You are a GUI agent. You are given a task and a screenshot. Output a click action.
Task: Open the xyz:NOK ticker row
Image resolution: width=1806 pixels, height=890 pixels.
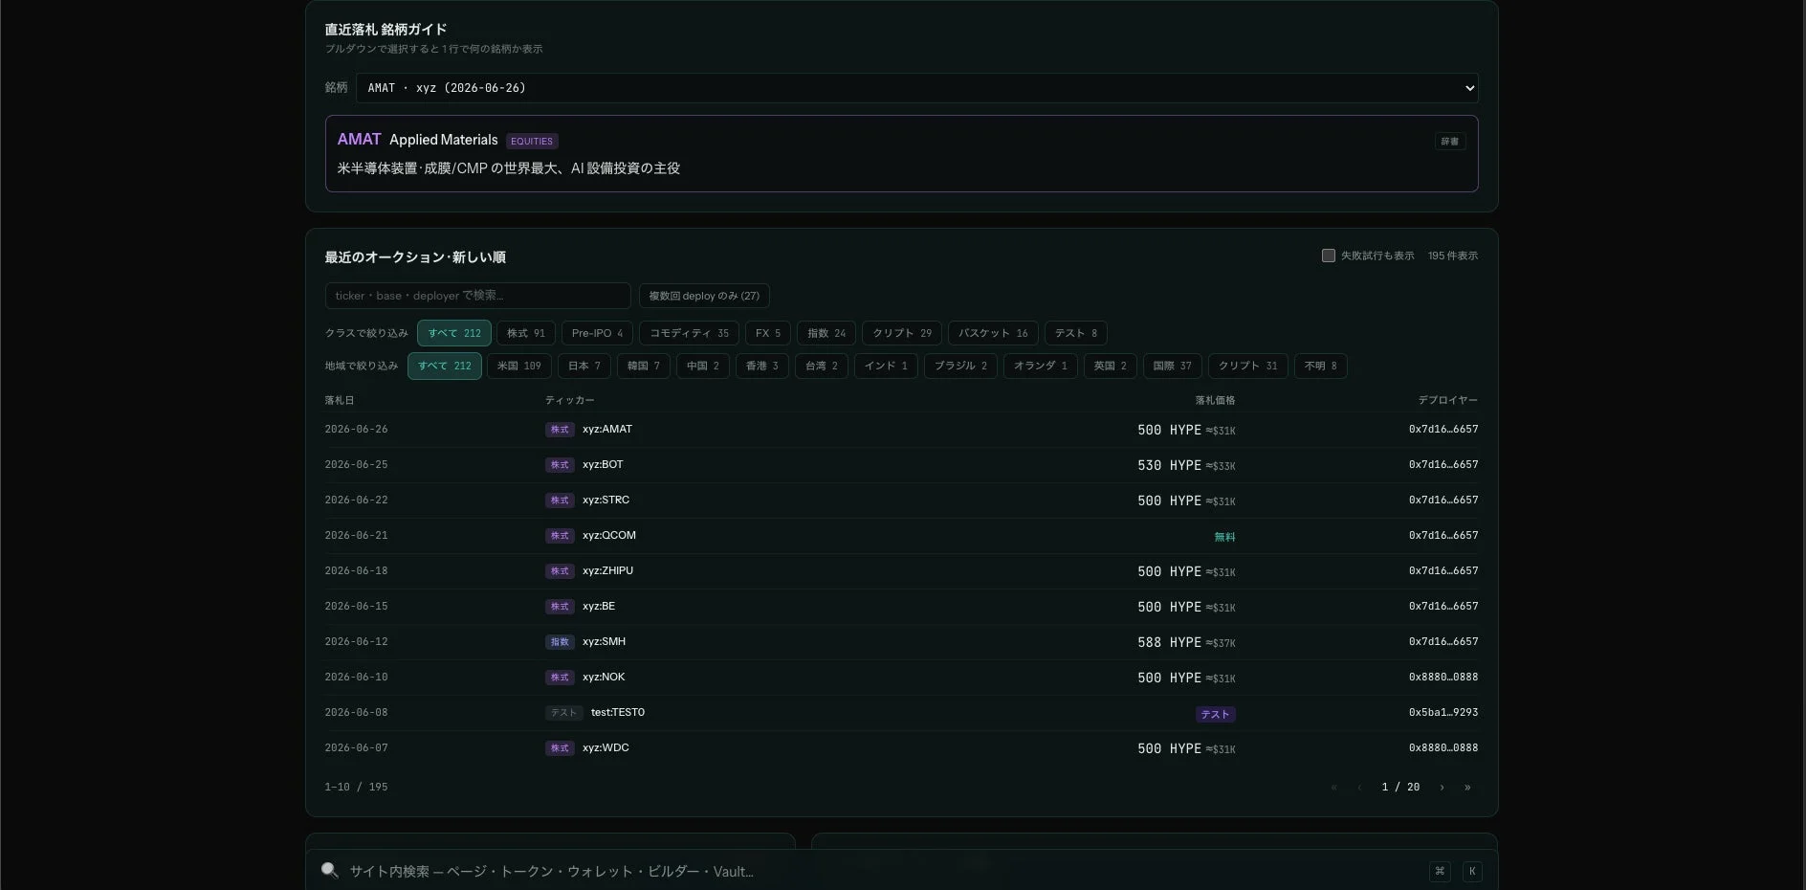(x=604, y=678)
